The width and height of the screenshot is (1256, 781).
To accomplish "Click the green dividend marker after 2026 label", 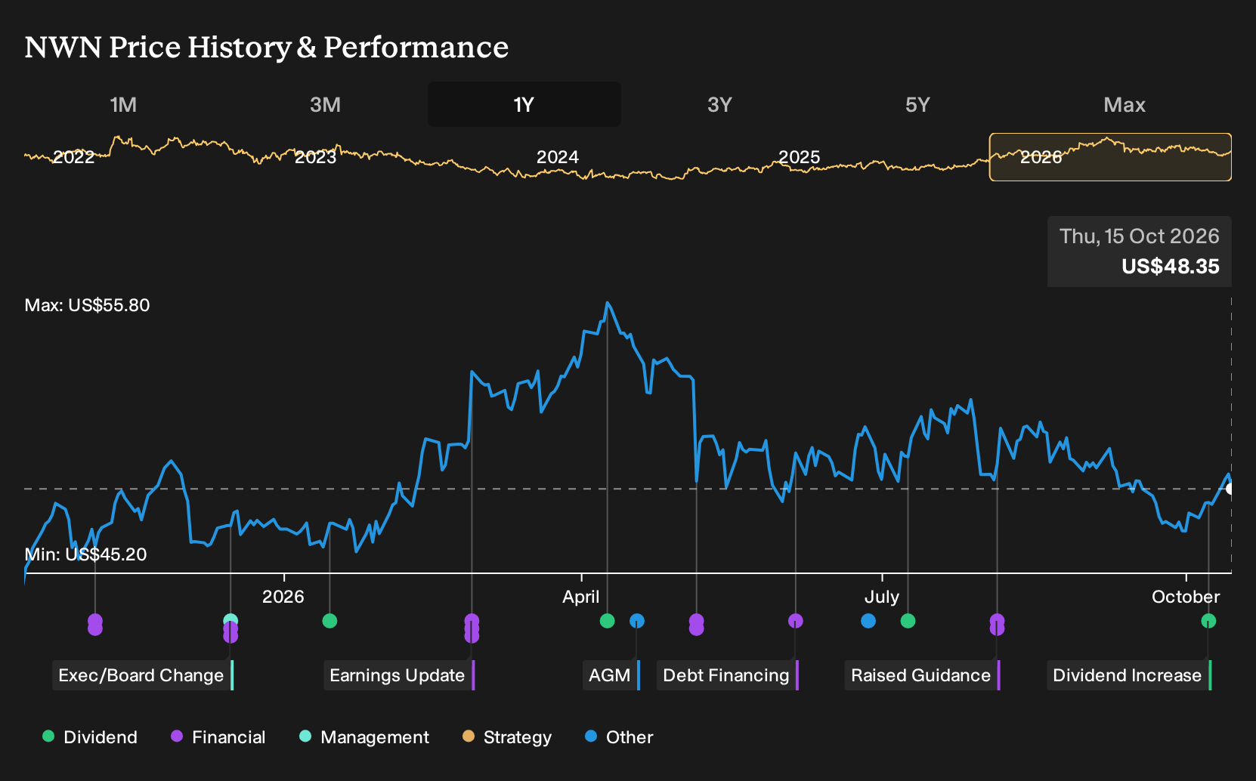I will 329,621.
